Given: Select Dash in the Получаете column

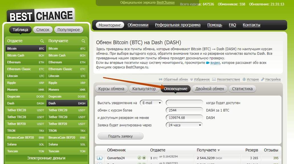Looking at the screenshot, I should [67, 103].
